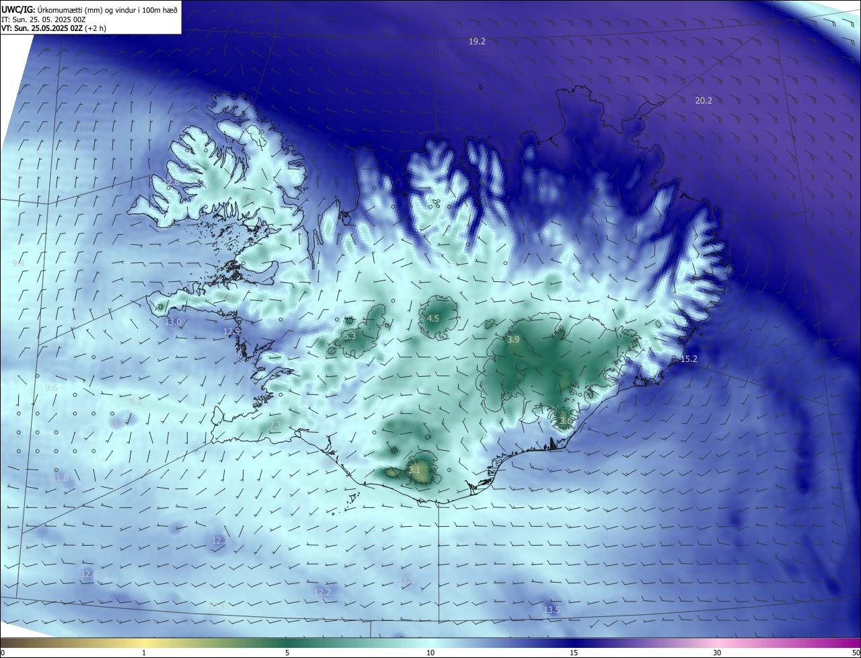Click the 7.3 value label on Reykjanes
The height and width of the screenshot is (658, 861).
click(x=275, y=426)
